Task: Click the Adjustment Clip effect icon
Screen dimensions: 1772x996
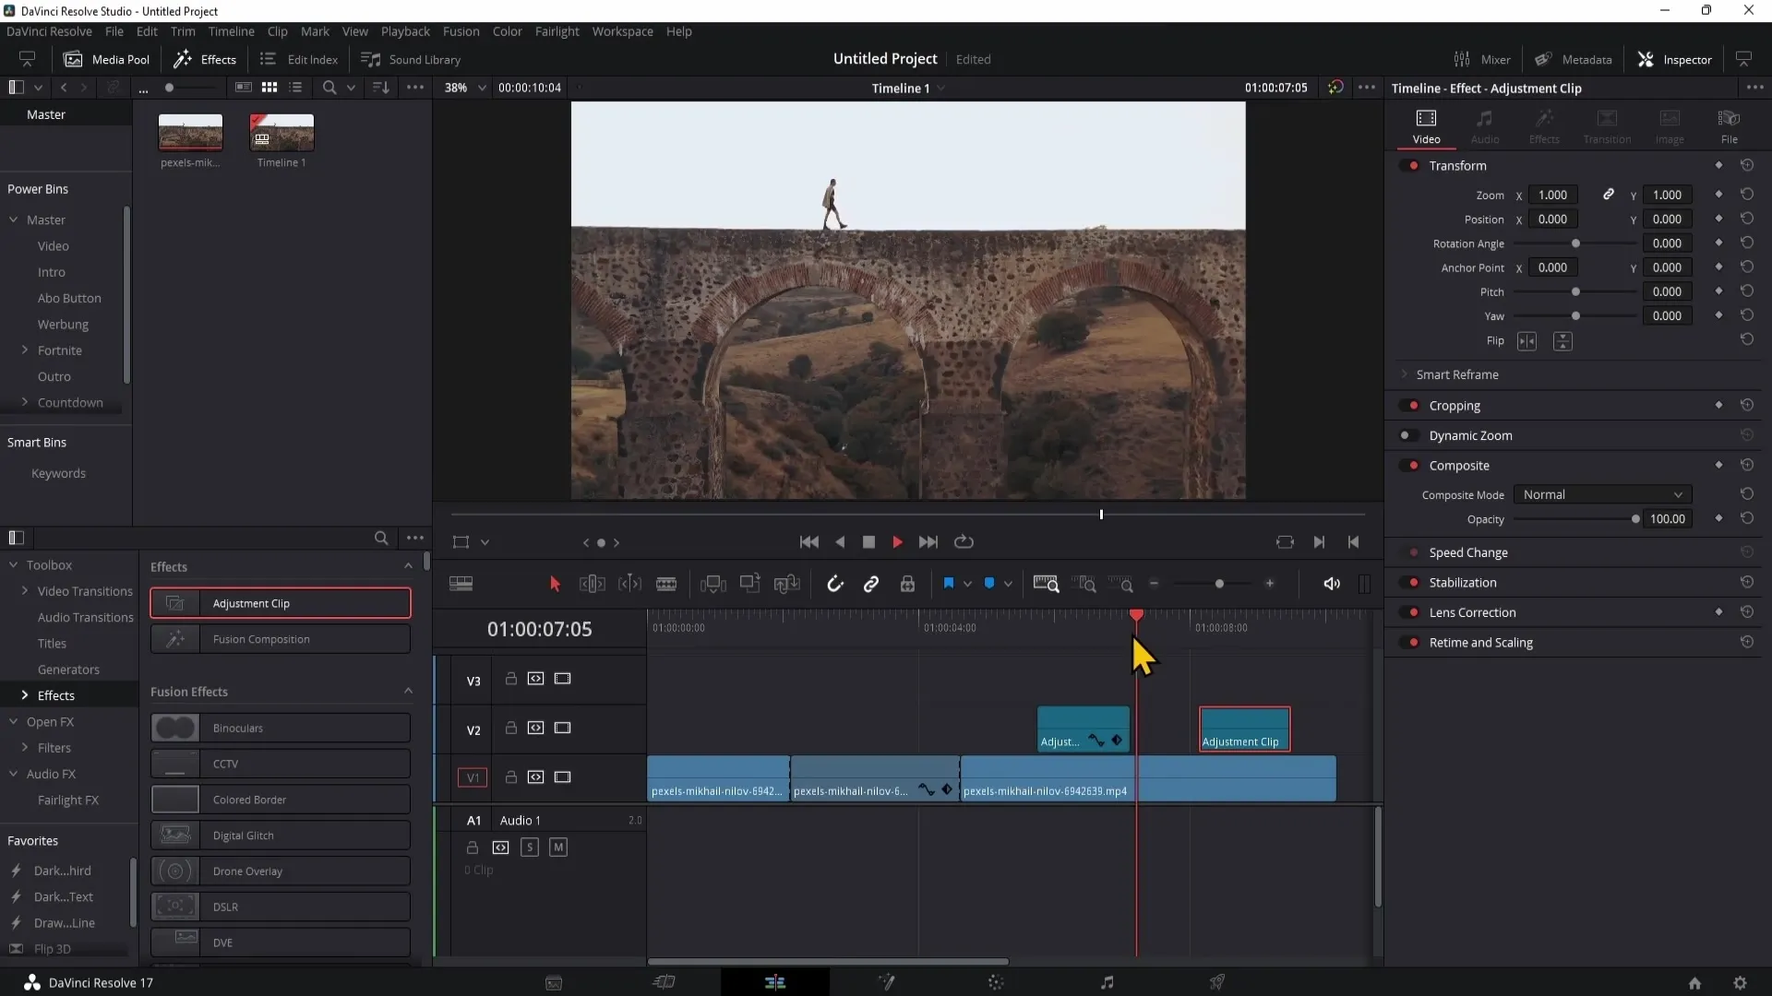Action: [174, 602]
